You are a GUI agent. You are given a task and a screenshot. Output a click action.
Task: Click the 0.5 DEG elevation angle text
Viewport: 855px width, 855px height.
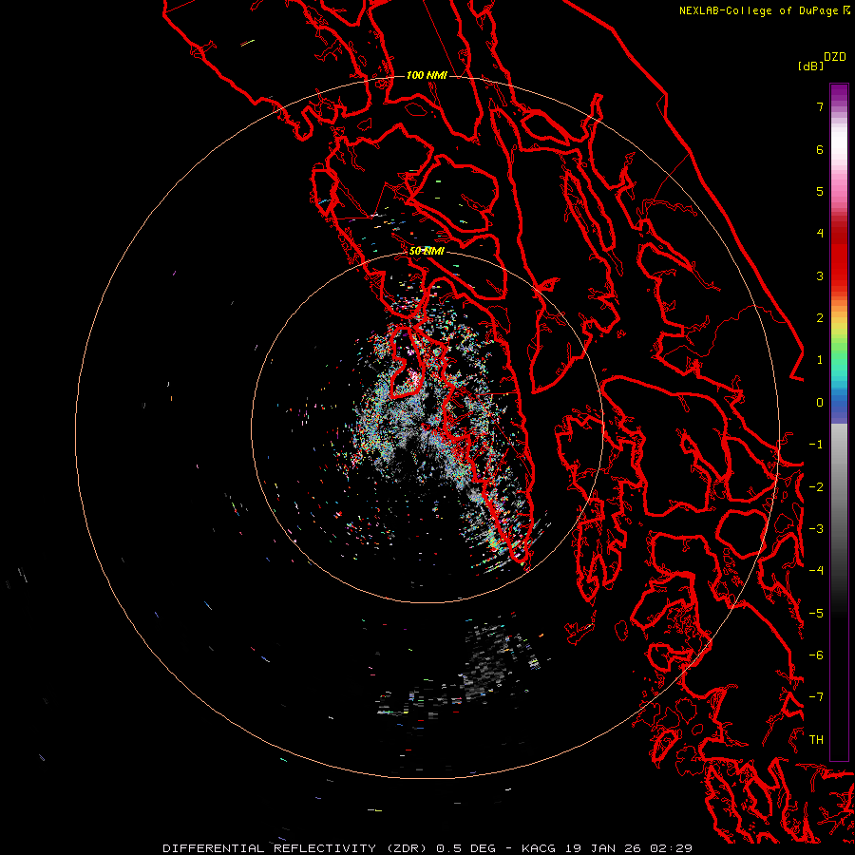coord(466,848)
